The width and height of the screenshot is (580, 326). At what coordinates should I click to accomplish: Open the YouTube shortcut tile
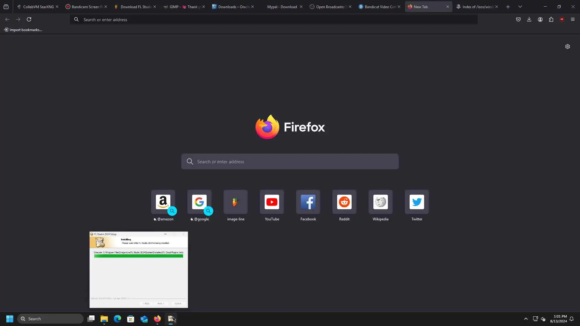tap(272, 202)
